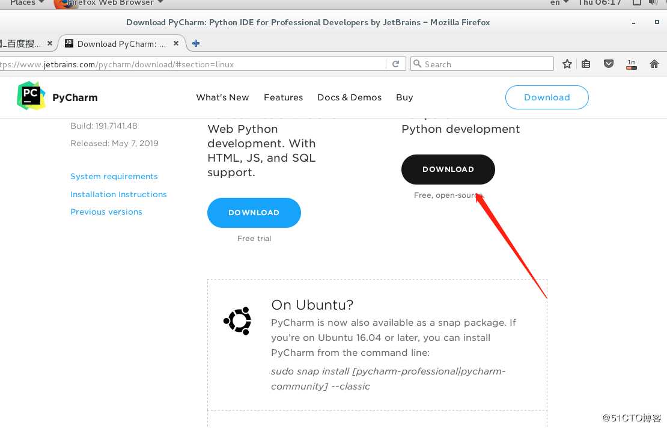Screen dimensions: 667x428
Task: Open the What's New menu item
Action: pyautogui.click(x=222, y=97)
